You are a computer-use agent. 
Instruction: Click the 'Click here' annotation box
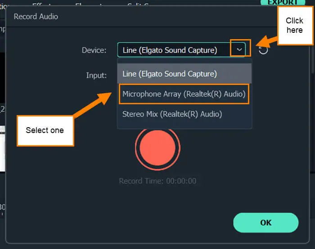coord(295,26)
